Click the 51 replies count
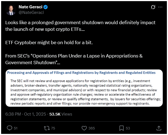This screenshot has width=168, height=135. [16, 128]
